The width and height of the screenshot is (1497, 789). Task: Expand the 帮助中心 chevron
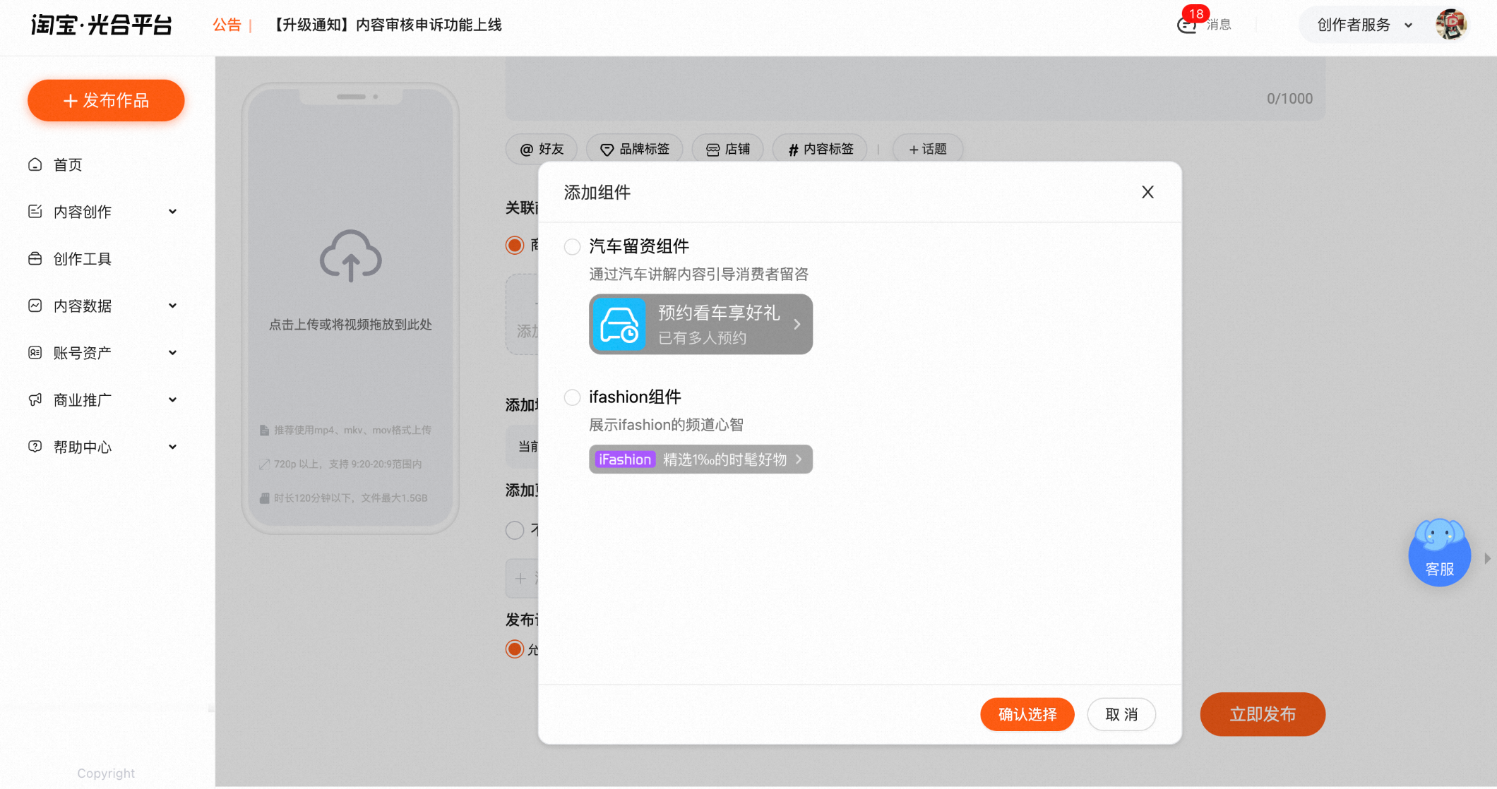172,447
